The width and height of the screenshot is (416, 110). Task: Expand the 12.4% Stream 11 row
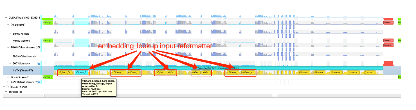coord(8,77)
